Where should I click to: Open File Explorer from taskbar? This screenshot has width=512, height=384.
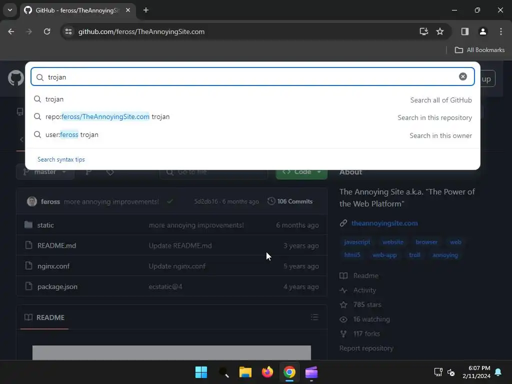(x=245, y=372)
